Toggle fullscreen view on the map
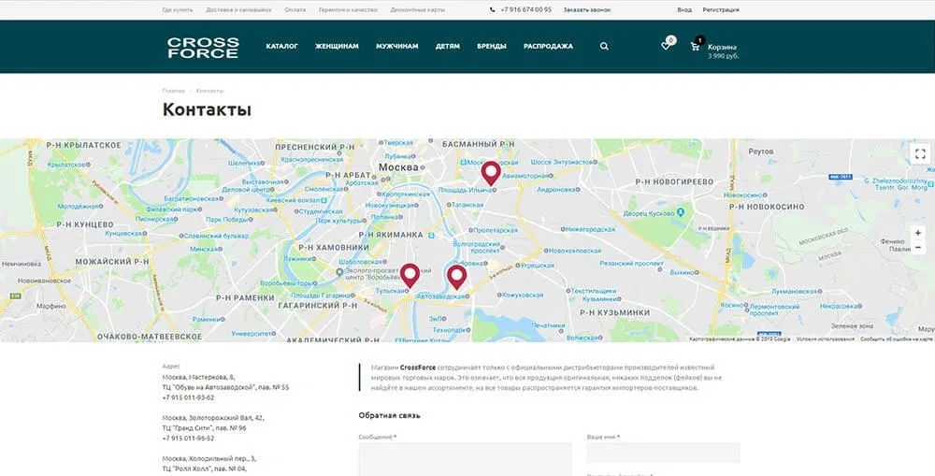 920,154
